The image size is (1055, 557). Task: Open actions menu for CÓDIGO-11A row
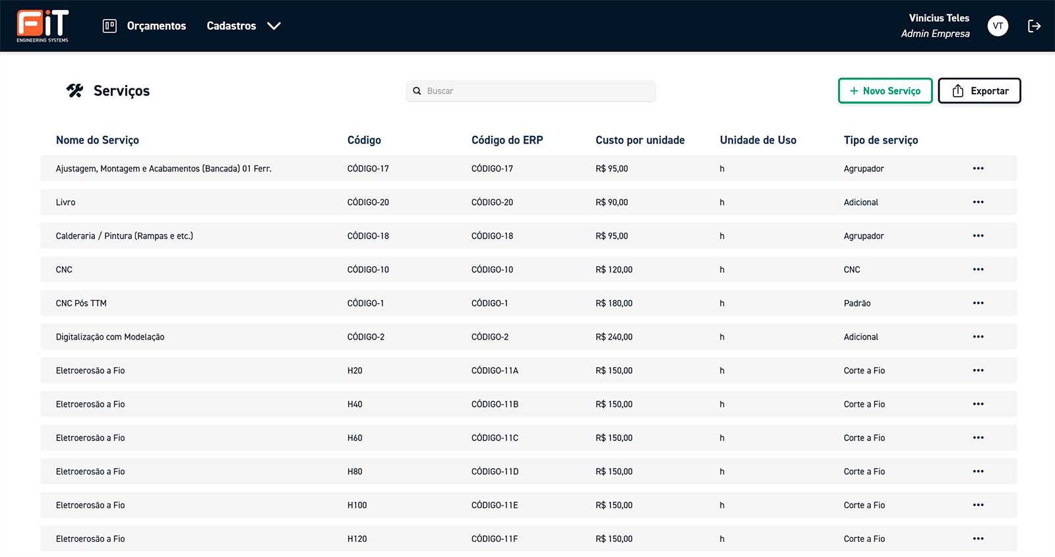coord(978,370)
